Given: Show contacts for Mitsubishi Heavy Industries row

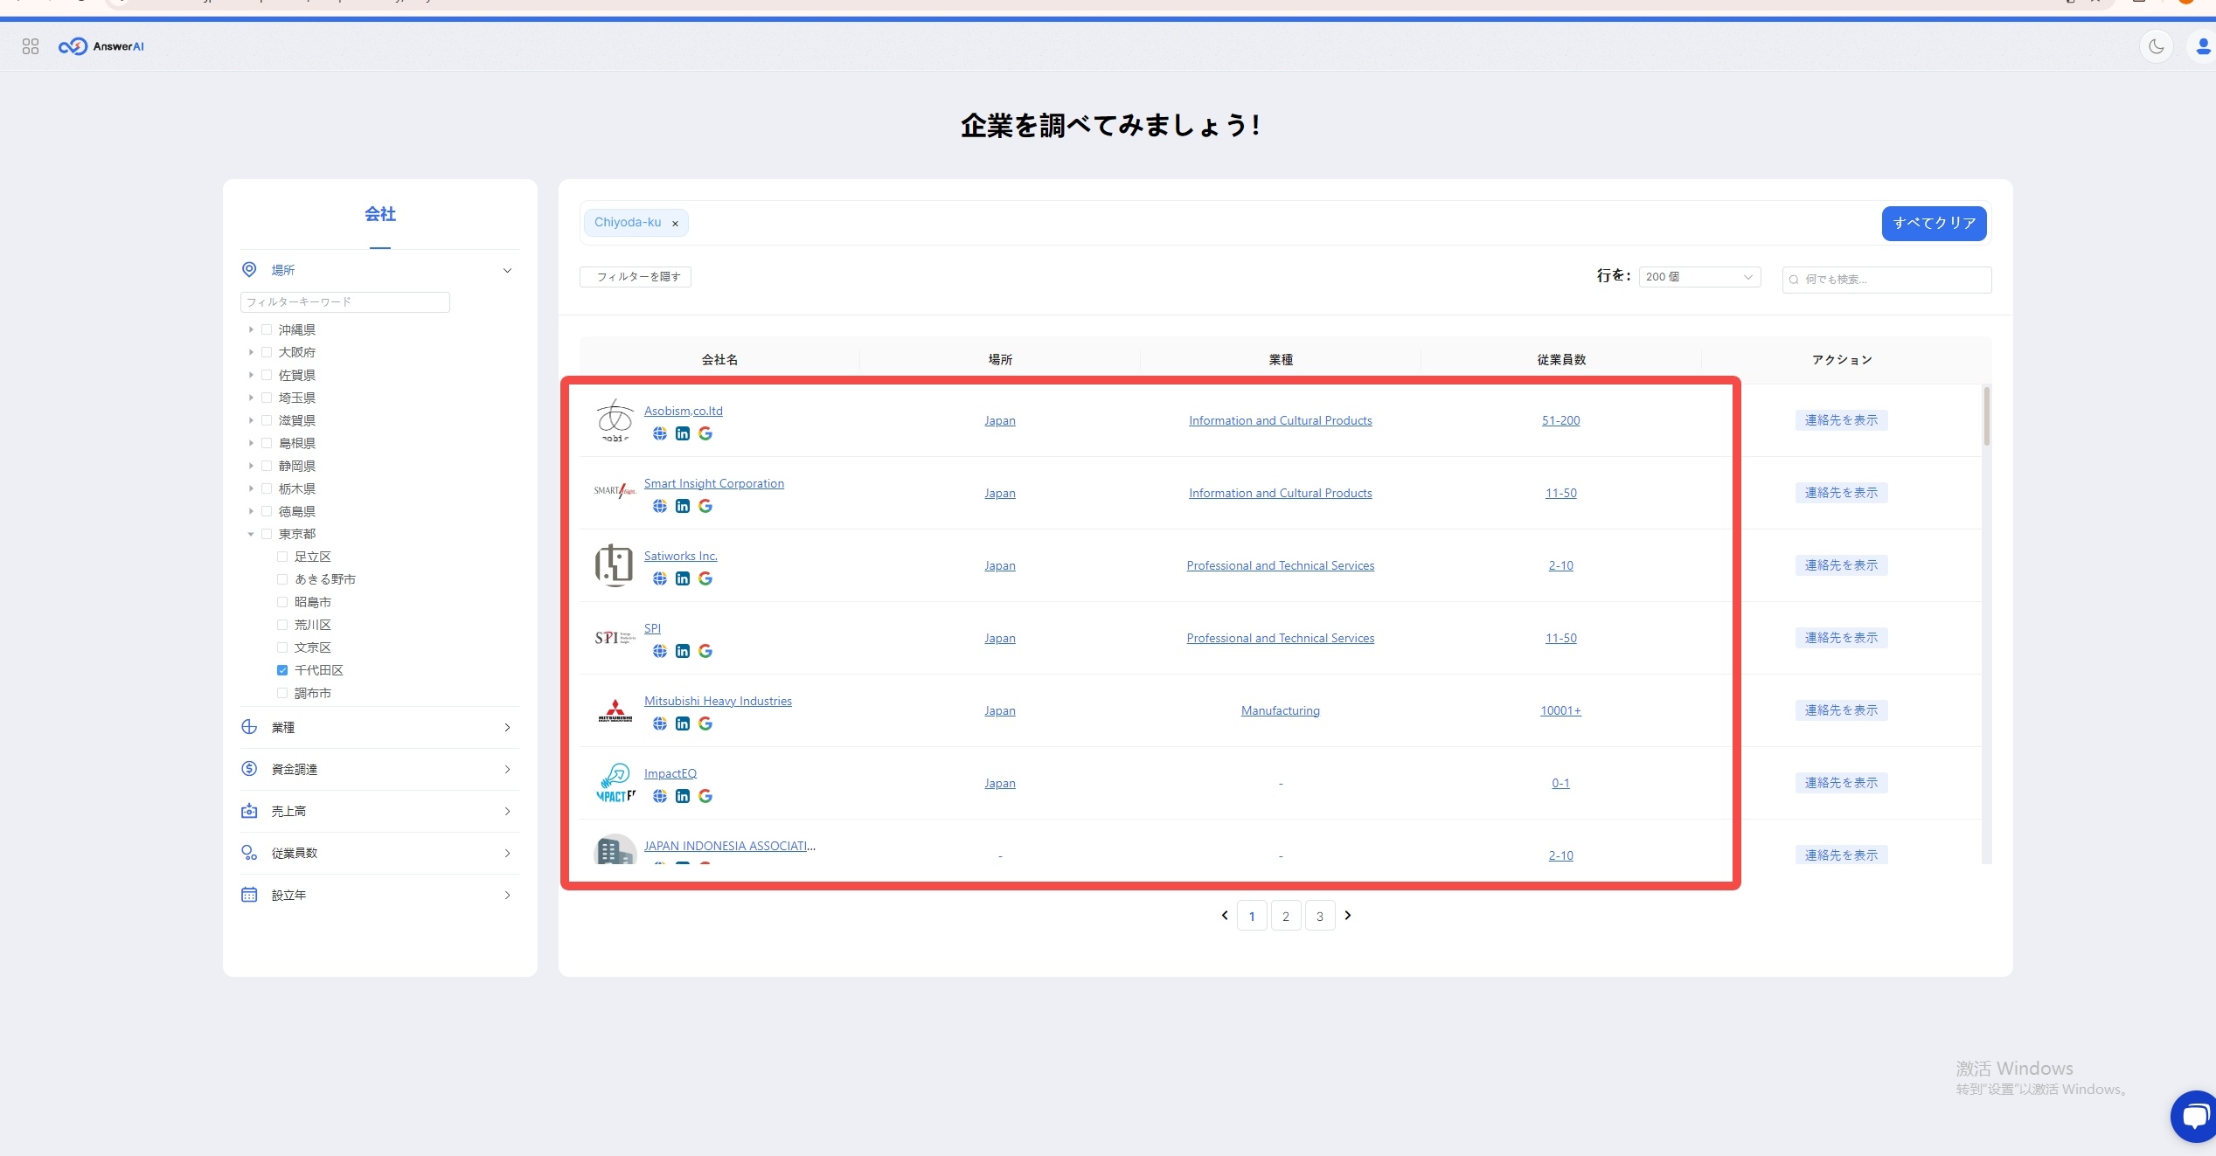Looking at the screenshot, I should click(x=1841, y=710).
